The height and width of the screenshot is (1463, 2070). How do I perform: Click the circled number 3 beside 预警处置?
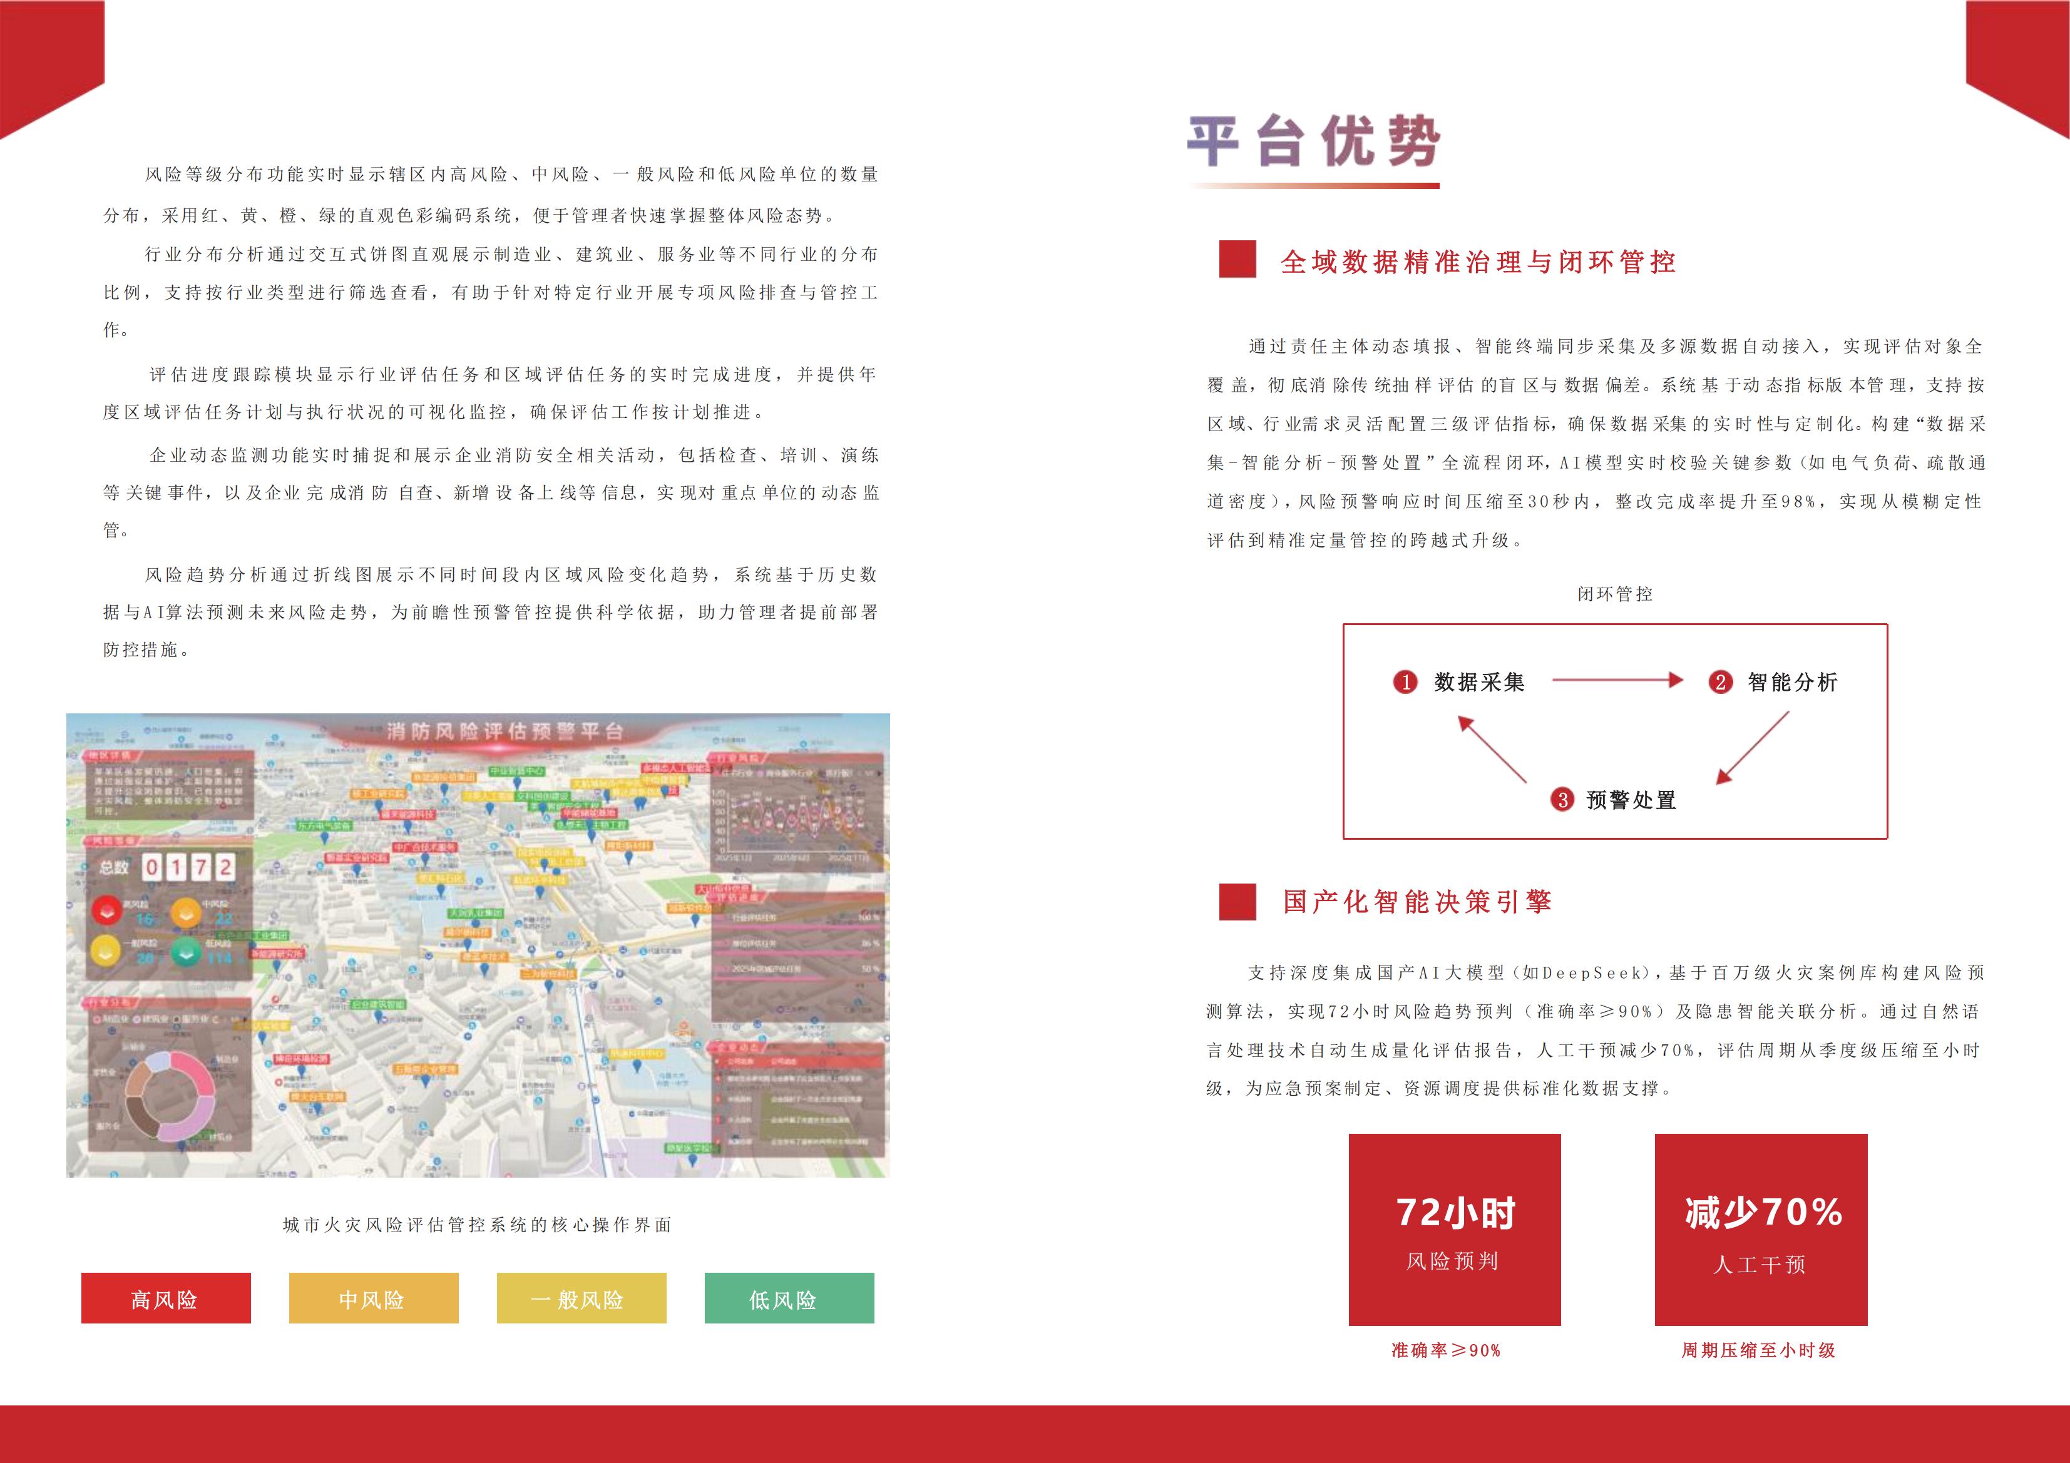(1562, 800)
